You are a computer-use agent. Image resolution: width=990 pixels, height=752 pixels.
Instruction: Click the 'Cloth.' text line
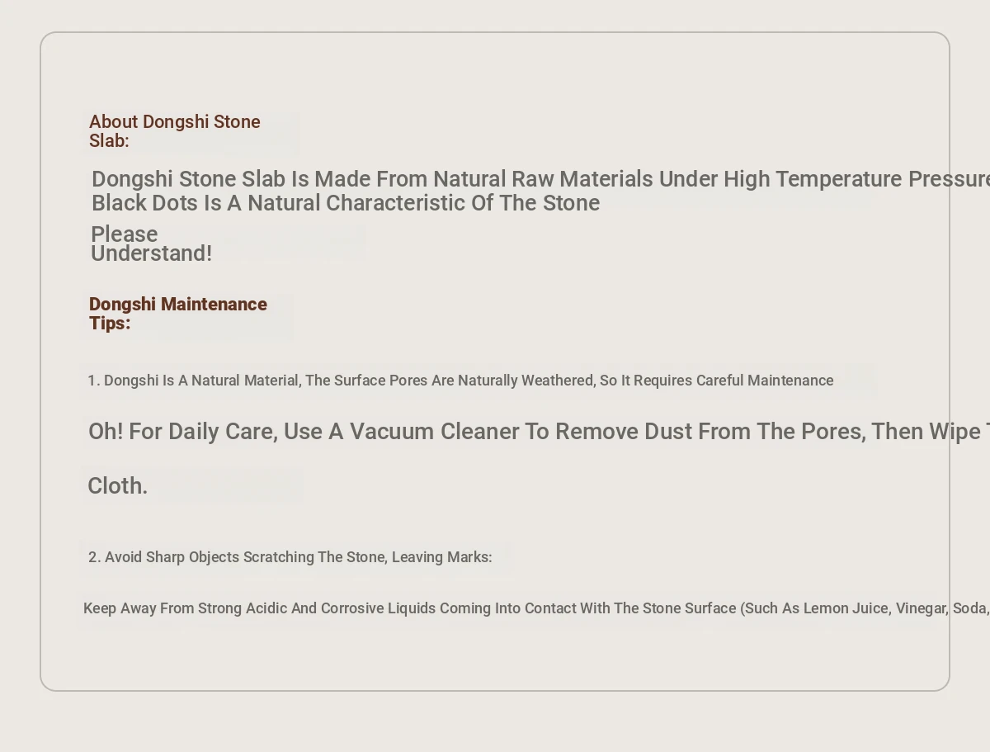(x=118, y=486)
